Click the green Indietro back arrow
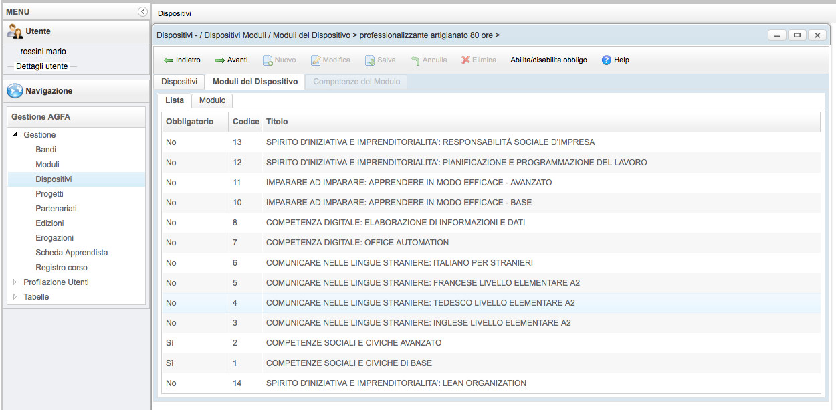 click(169, 60)
